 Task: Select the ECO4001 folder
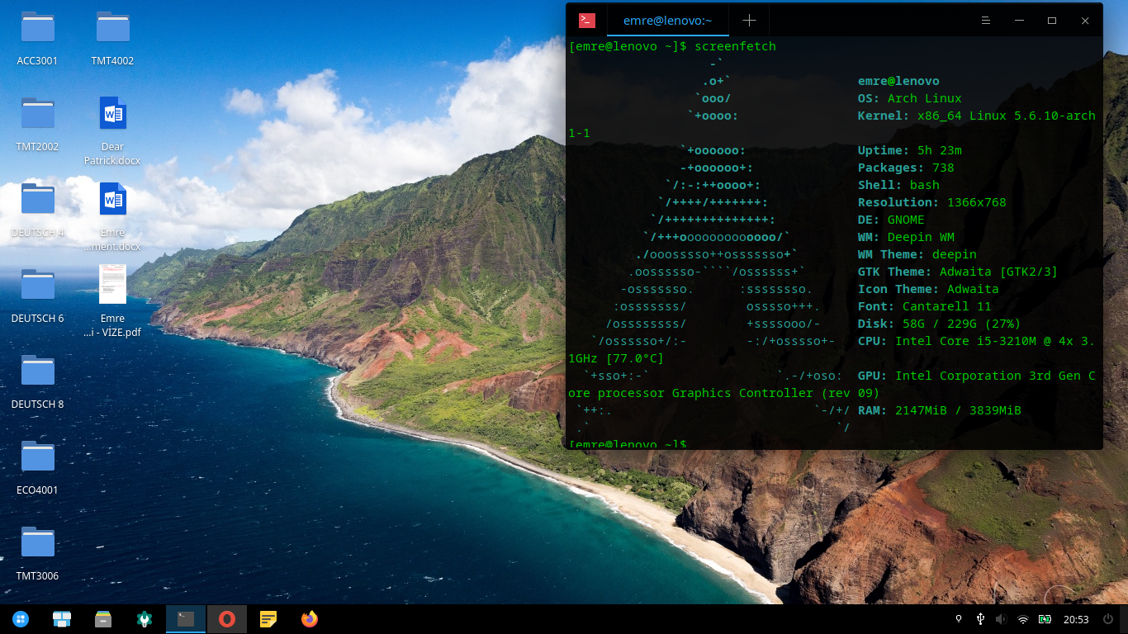37,468
